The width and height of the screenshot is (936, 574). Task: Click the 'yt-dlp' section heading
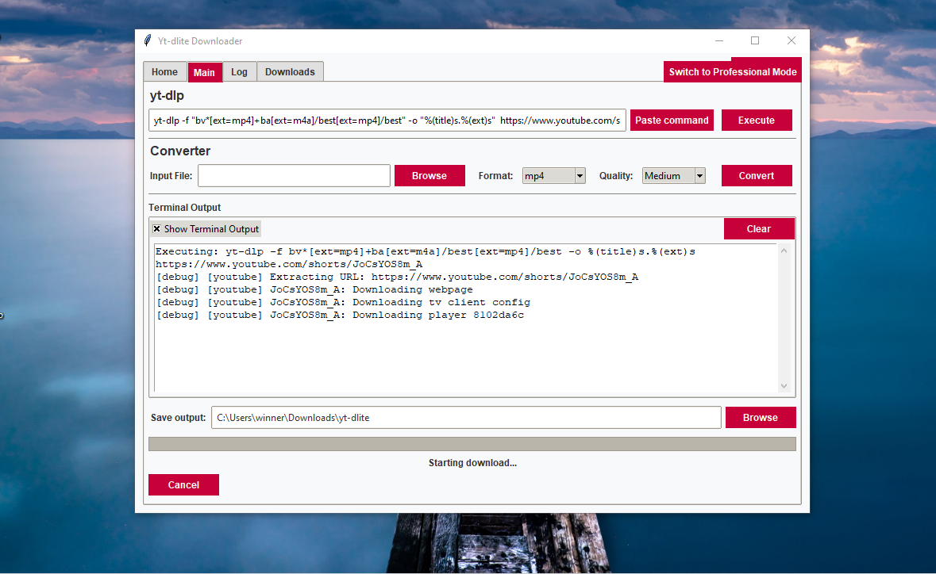[168, 95]
